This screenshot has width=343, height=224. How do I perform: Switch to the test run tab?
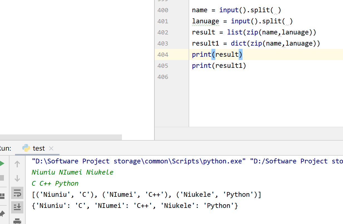coord(37,148)
